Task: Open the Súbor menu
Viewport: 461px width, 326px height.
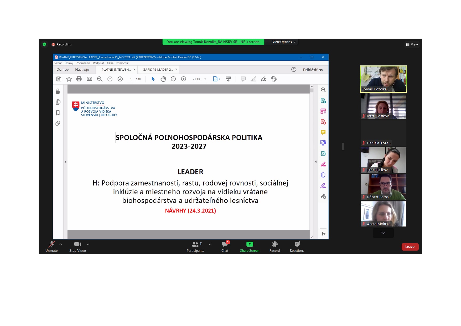Action: pyautogui.click(x=58, y=63)
